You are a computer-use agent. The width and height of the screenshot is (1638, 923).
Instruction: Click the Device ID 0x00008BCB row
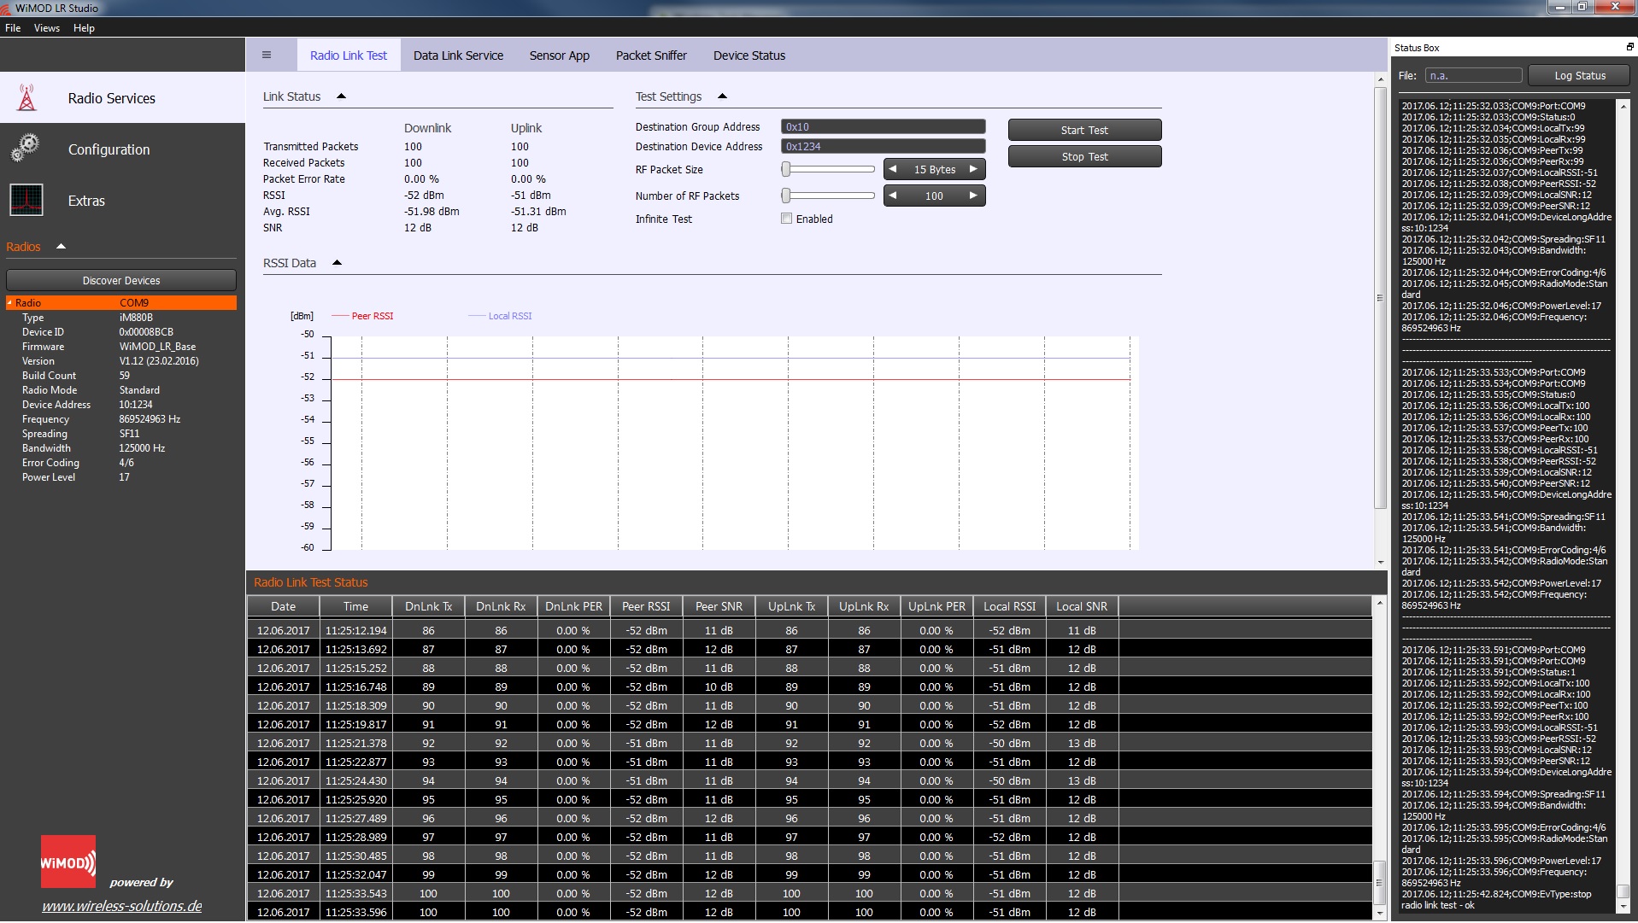tap(121, 332)
